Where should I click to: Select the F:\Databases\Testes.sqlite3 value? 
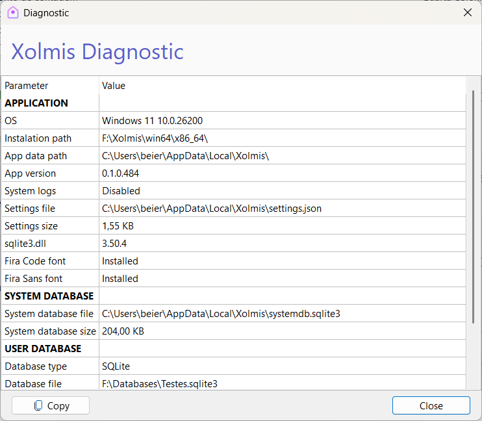[x=283, y=382]
